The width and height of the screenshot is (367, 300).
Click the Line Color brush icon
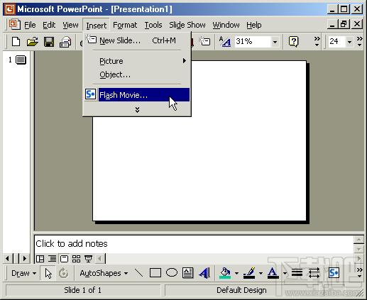coord(249,273)
